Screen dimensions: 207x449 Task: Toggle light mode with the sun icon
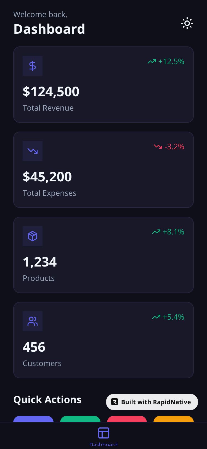click(187, 23)
